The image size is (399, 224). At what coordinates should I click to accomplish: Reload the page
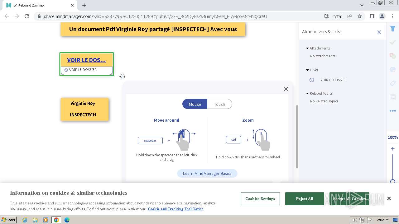tap(27, 16)
